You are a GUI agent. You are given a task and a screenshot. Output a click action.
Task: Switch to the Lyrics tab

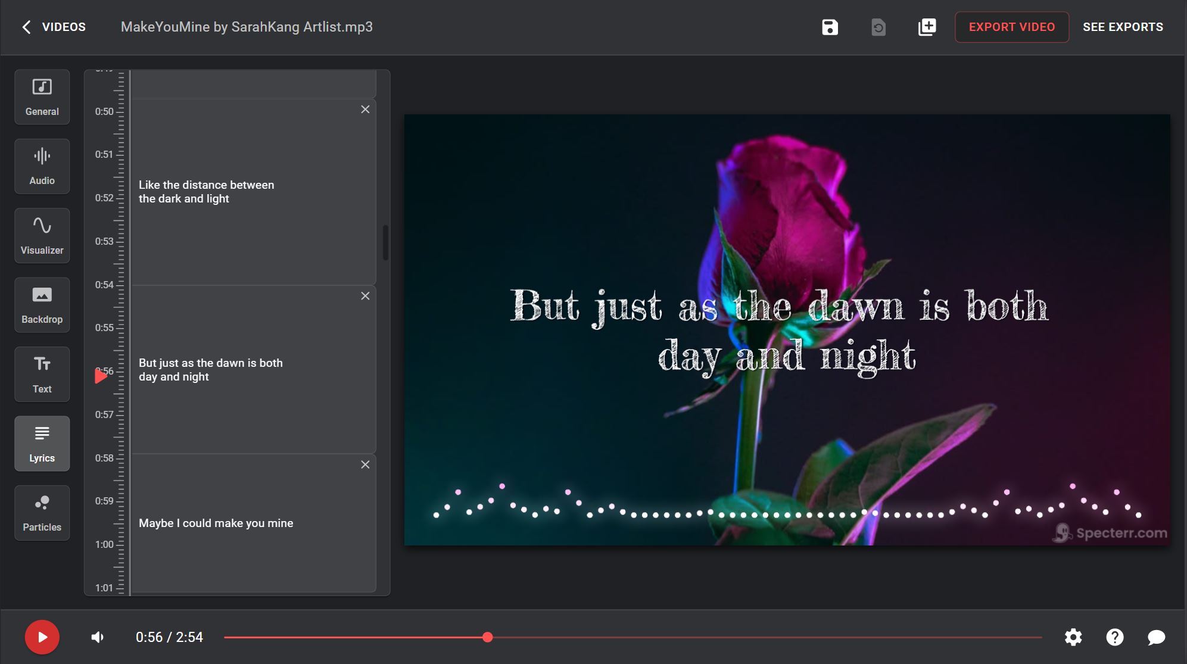click(x=42, y=443)
